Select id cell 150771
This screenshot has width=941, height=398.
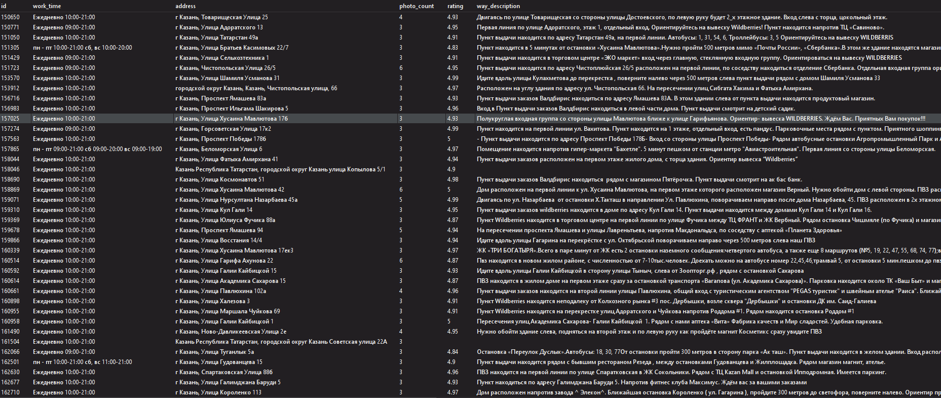(x=10, y=27)
